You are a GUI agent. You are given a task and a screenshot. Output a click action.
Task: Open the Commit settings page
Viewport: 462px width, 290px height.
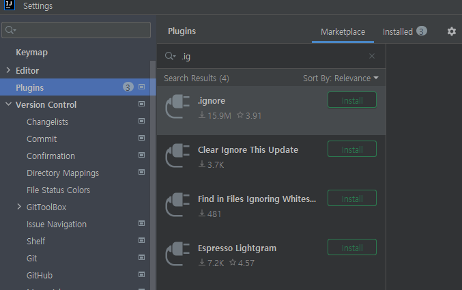pos(42,139)
